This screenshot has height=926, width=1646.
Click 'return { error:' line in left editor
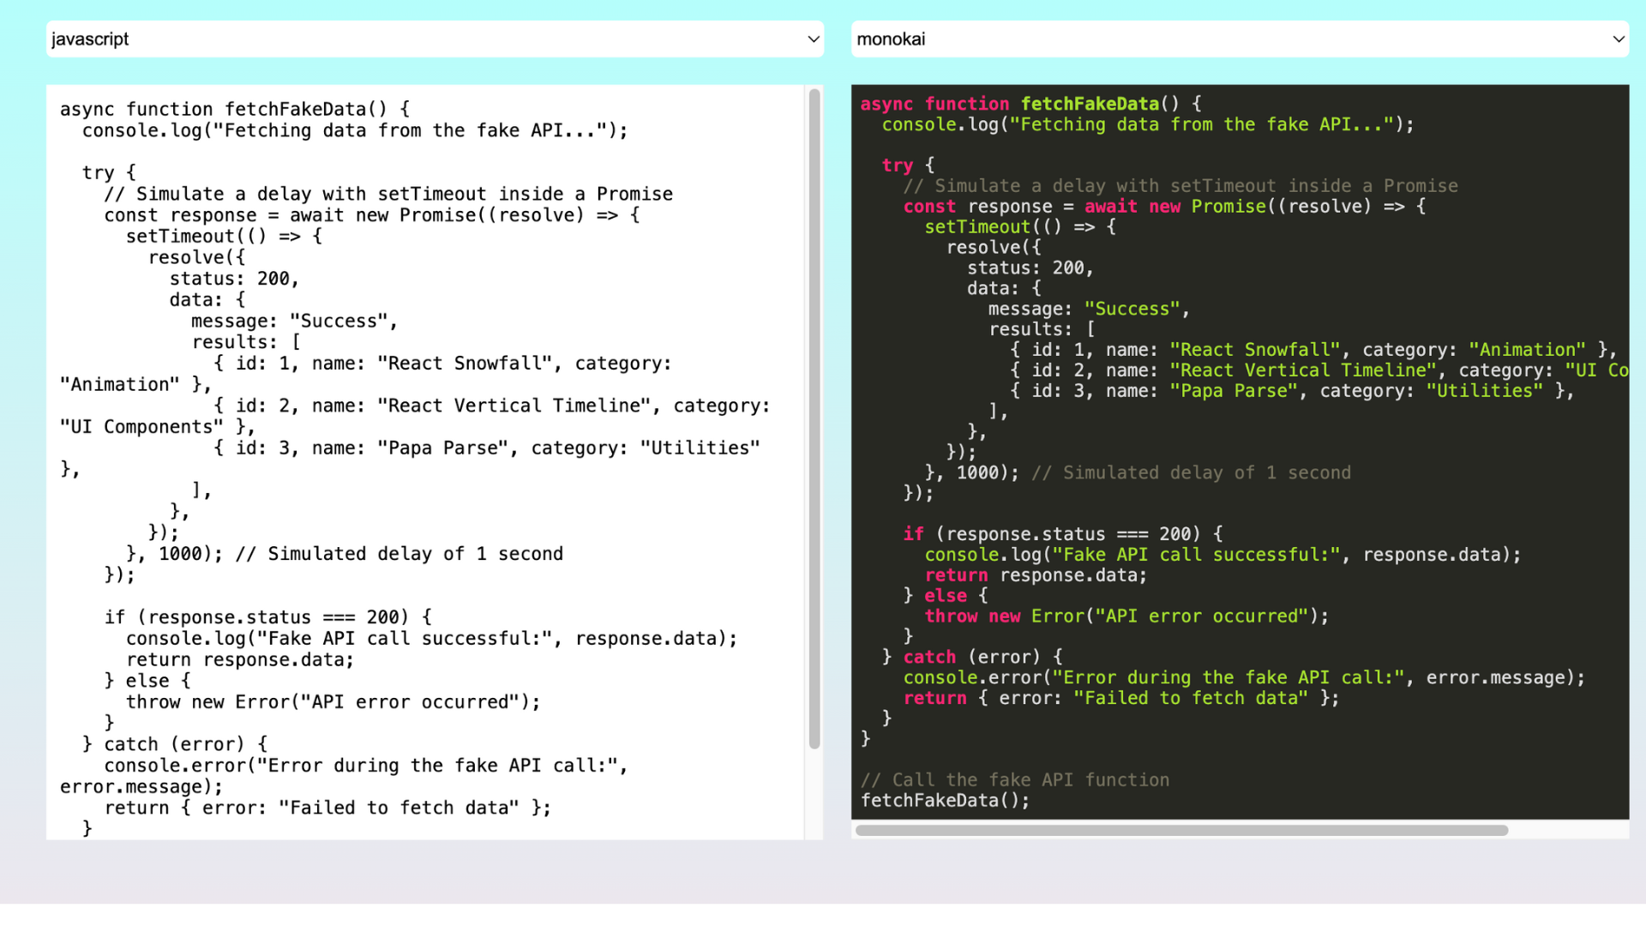327,808
